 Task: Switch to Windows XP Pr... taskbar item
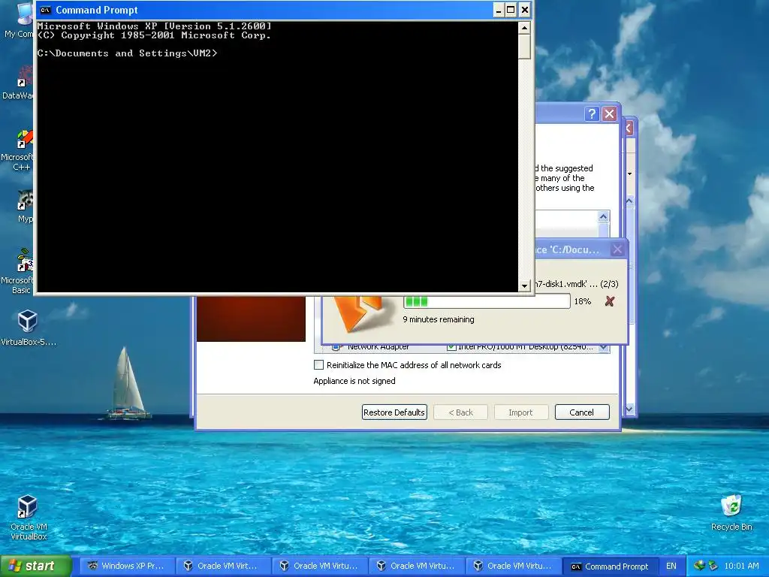point(126,566)
